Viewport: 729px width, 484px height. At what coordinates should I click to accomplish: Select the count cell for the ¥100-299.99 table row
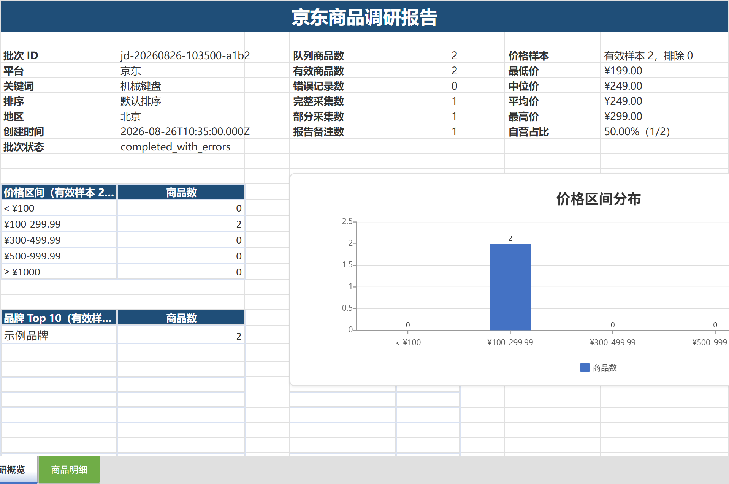coord(181,224)
